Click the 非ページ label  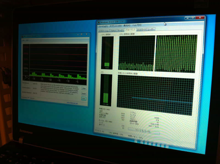coord(102,125)
